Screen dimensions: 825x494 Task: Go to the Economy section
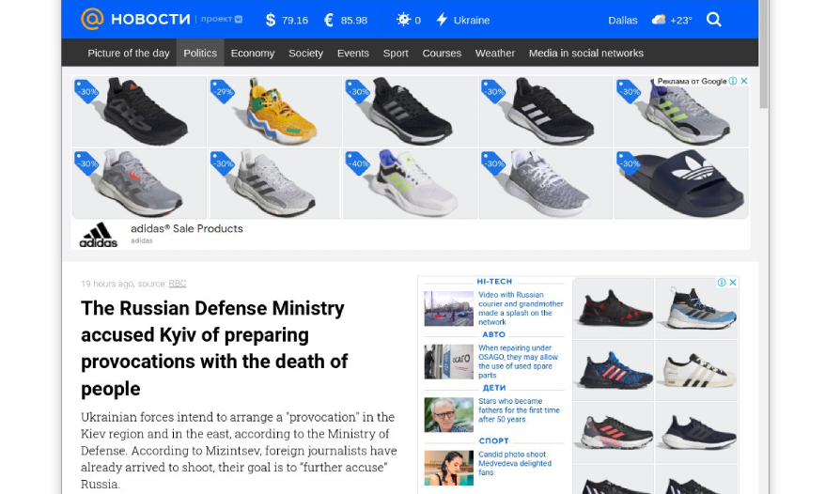[x=253, y=54]
